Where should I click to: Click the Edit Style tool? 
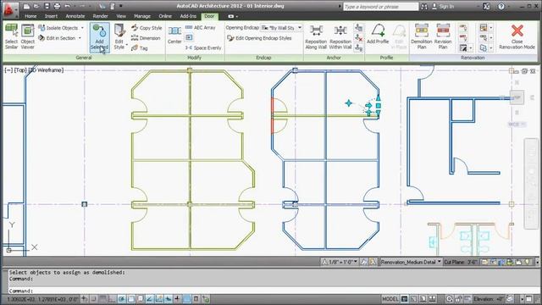[119, 37]
